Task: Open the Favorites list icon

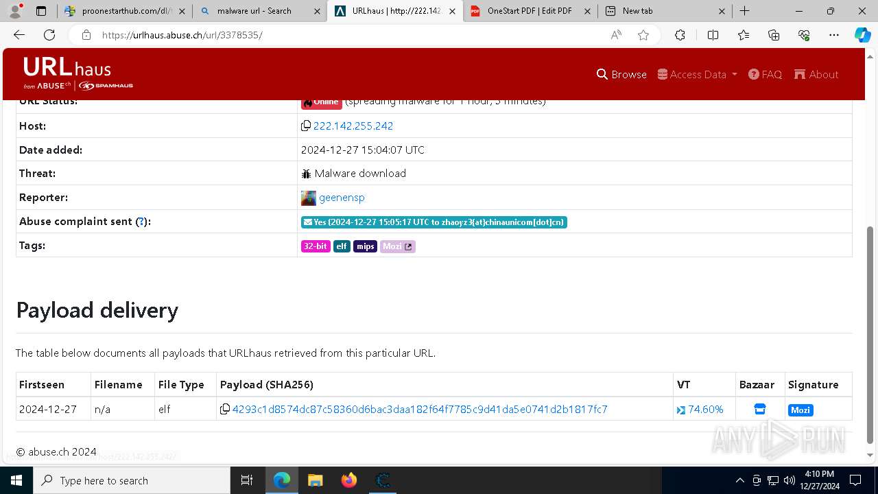Action: point(744,35)
